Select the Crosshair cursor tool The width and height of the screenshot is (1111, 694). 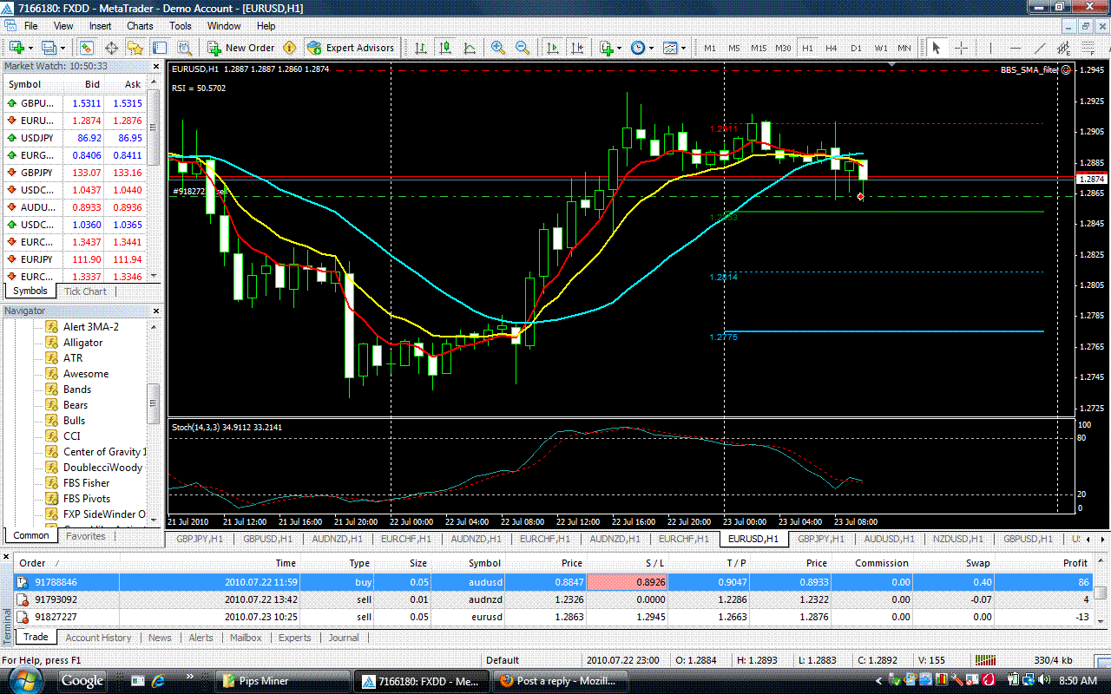(962, 48)
